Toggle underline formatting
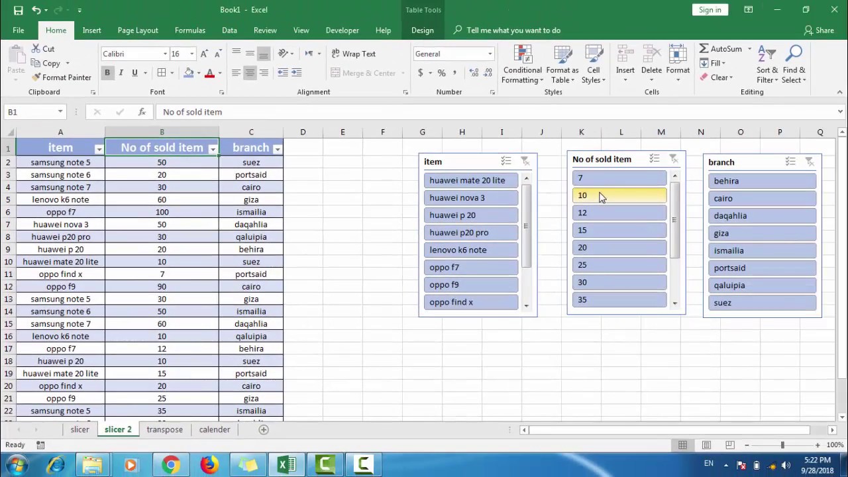 (x=134, y=73)
